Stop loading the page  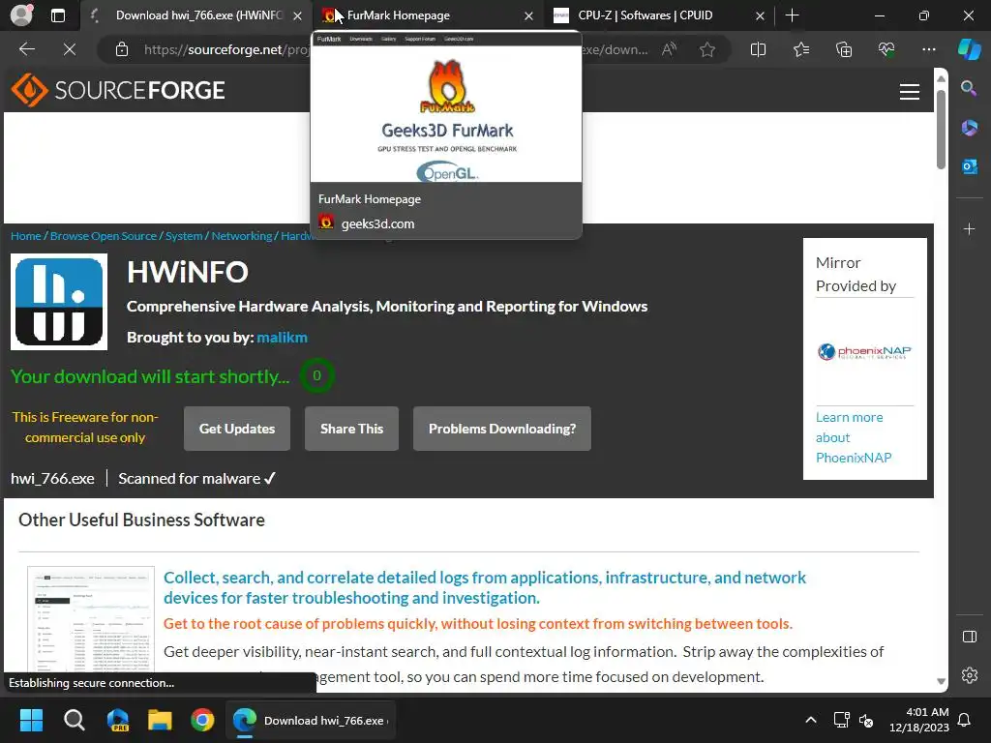[x=70, y=49]
